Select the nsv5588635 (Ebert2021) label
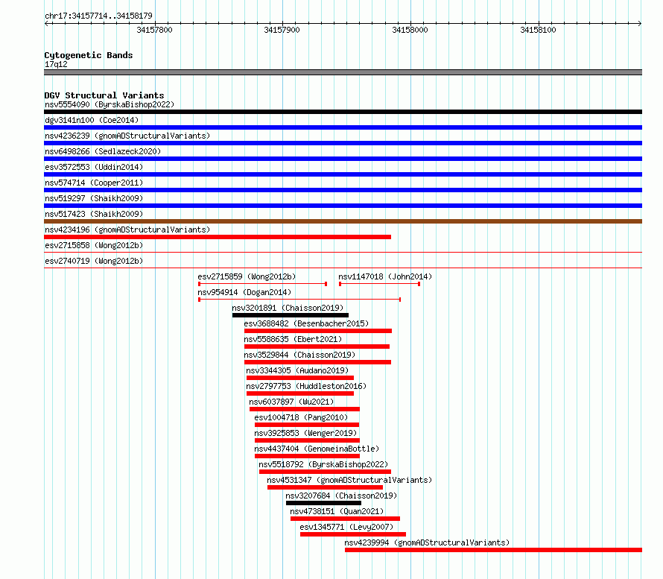This screenshot has width=663, height=579. pyautogui.click(x=293, y=339)
